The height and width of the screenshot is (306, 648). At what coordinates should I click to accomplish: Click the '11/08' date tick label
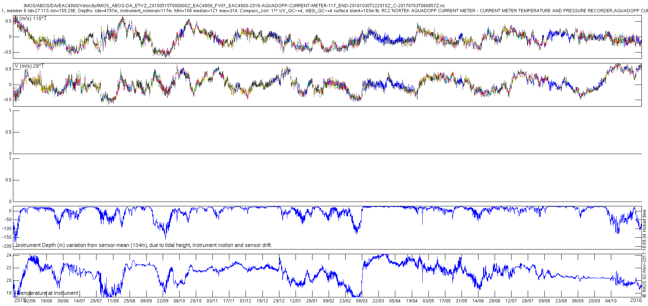(x=113, y=301)
